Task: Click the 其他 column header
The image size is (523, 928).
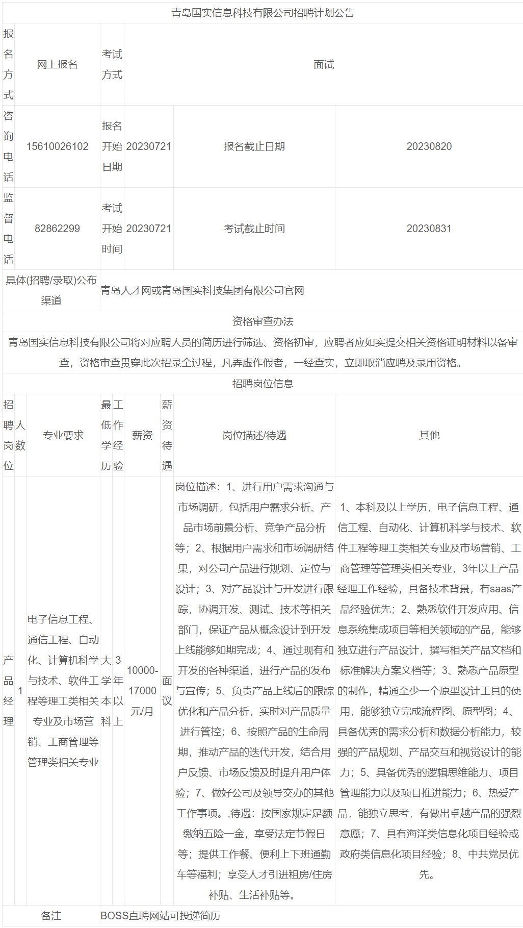Action: (x=429, y=435)
